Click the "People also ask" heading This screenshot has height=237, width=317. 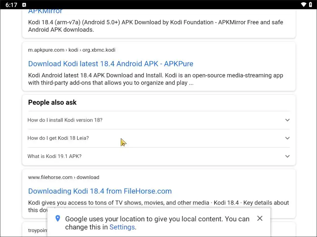coord(52,102)
